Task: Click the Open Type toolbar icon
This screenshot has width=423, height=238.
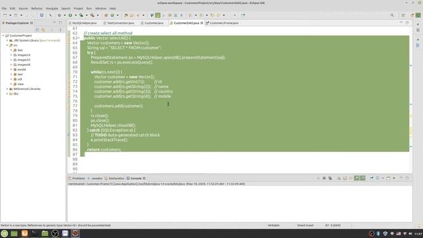Action: coord(126,15)
